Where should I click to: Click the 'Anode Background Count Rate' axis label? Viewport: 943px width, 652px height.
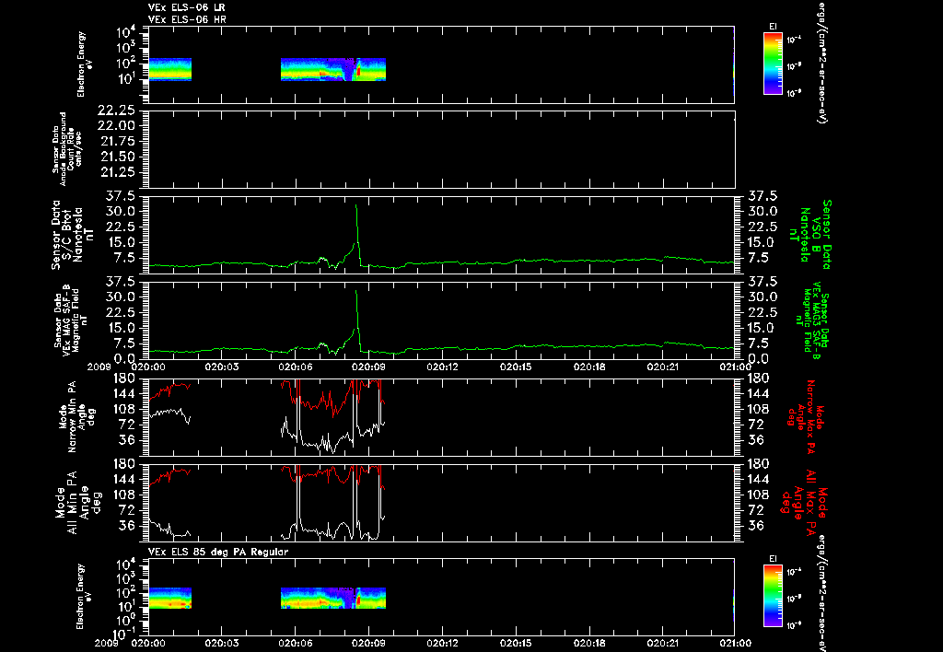[66, 148]
